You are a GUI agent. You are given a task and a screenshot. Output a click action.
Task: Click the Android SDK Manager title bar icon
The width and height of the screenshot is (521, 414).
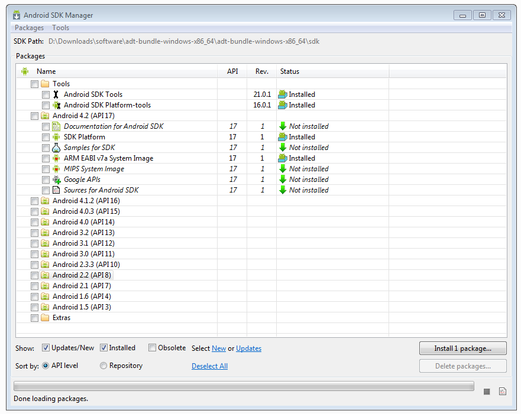[17, 15]
